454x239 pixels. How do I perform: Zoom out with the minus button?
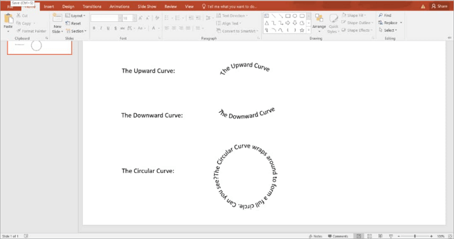pyautogui.click(x=398, y=236)
